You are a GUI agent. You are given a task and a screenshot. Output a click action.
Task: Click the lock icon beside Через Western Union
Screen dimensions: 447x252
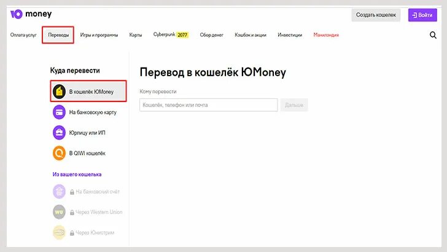click(x=72, y=213)
